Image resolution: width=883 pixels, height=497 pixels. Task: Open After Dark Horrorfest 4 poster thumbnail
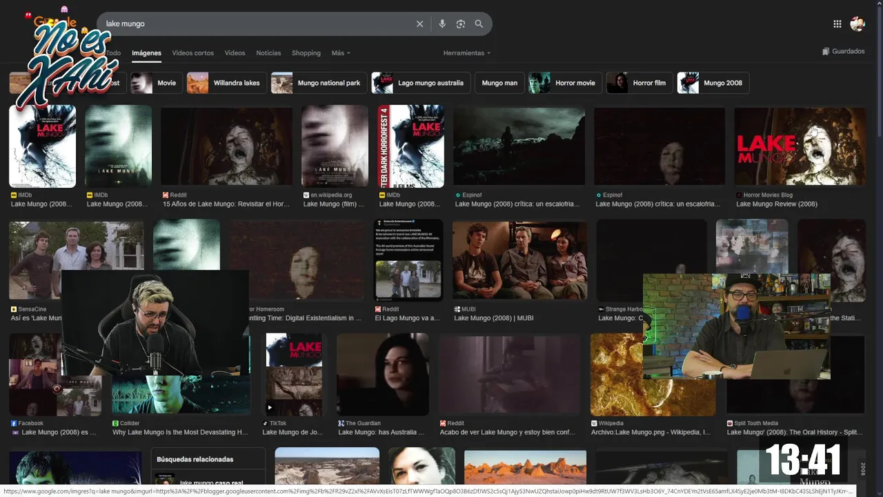coord(410,146)
